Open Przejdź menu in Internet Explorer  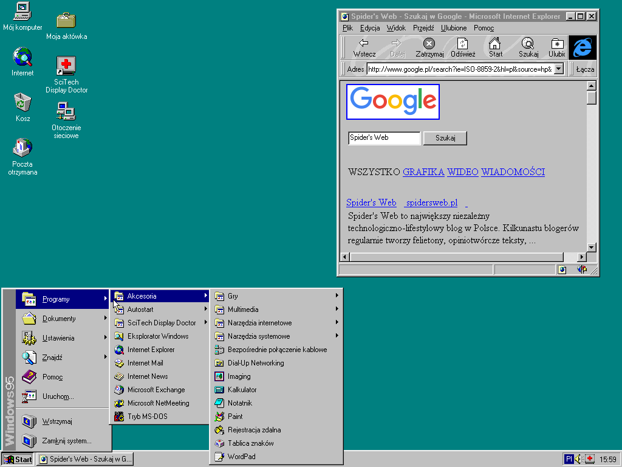423,28
